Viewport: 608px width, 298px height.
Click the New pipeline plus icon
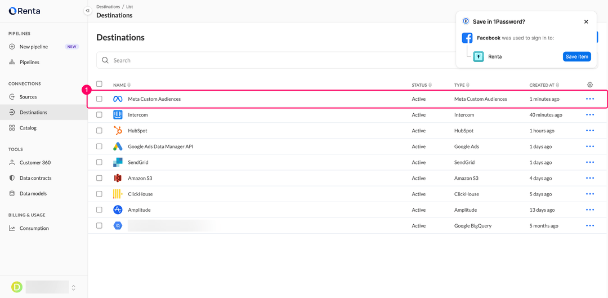click(x=12, y=47)
